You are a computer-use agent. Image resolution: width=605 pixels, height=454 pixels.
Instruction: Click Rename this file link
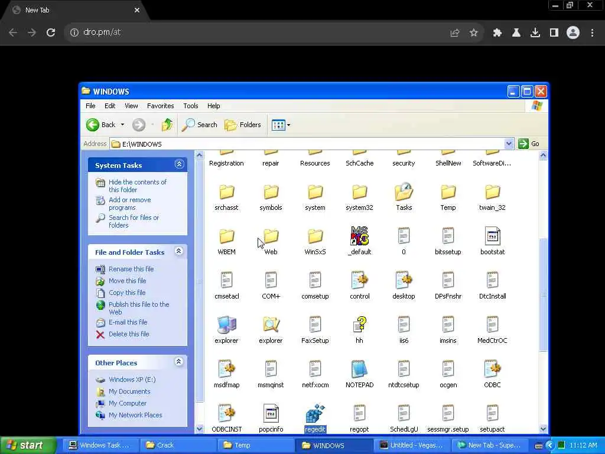coord(131,269)
